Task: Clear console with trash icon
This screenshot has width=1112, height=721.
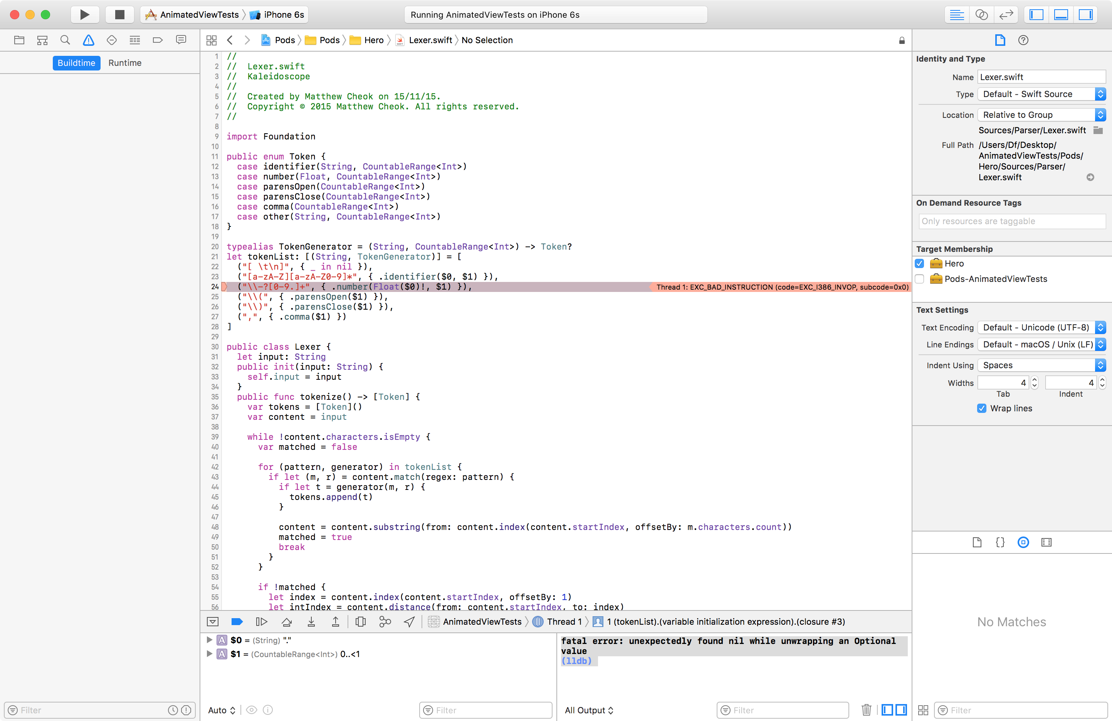Action: [866, 710]
